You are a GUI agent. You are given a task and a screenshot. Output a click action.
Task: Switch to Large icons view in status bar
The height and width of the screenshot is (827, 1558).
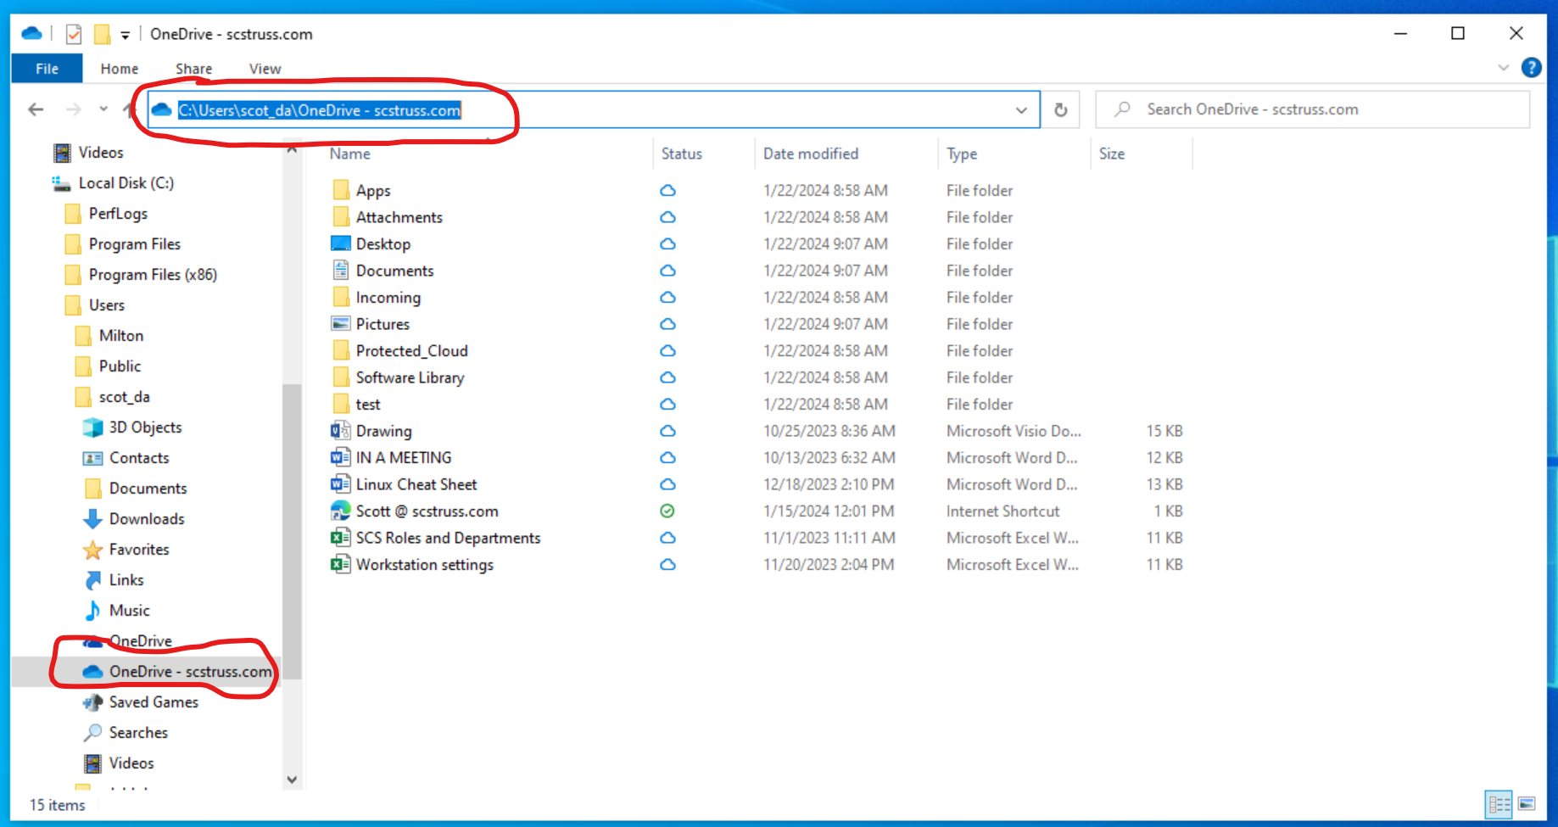click(1527, 804)
